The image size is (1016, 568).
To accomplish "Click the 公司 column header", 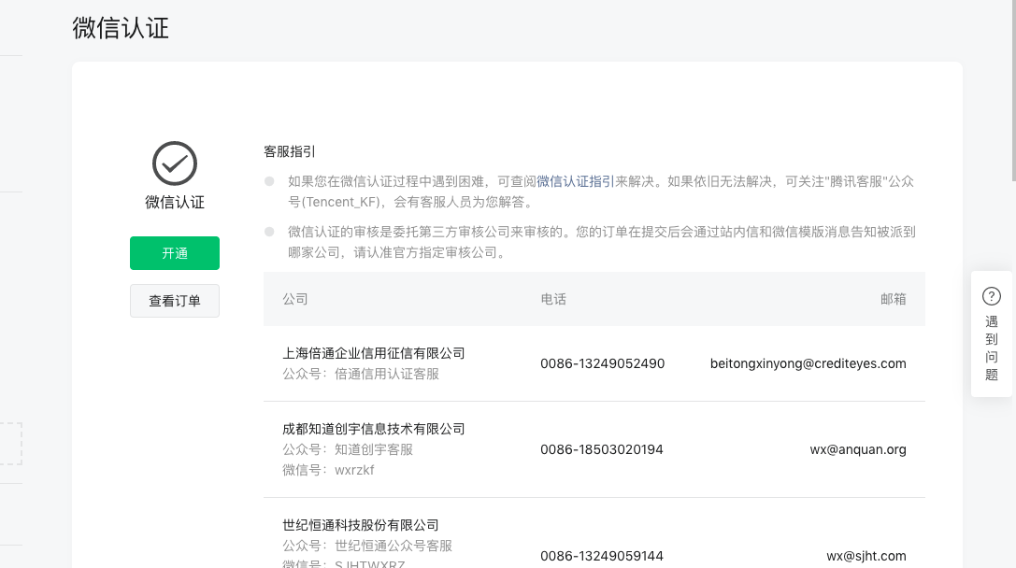I will pyautogui.click(x=295, y=299).
